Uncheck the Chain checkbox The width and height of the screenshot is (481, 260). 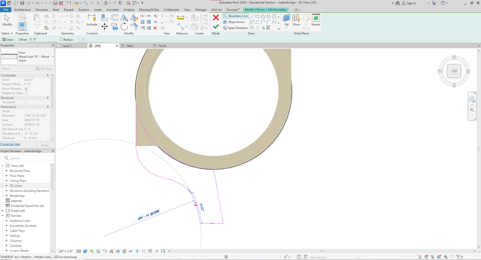coord(4,39)
